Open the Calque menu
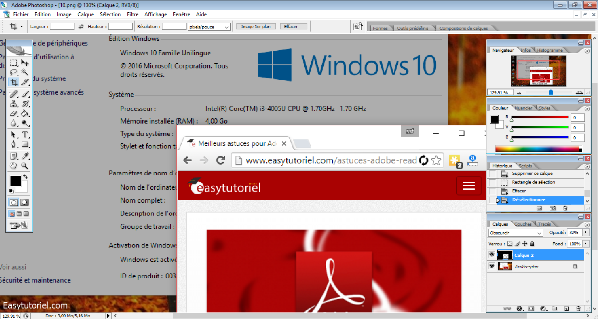This screenshot has height=319, width=598. click(x=86, y=14)
